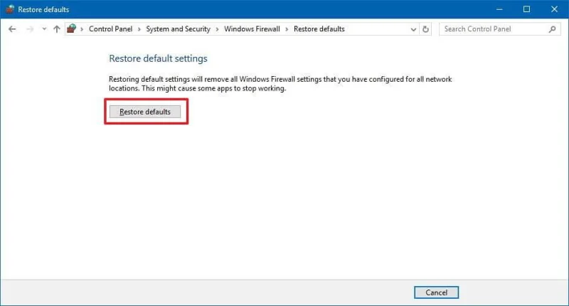Refresh the Restore defaults page
This screenshot has width=569, height=306.
point(425,29)
